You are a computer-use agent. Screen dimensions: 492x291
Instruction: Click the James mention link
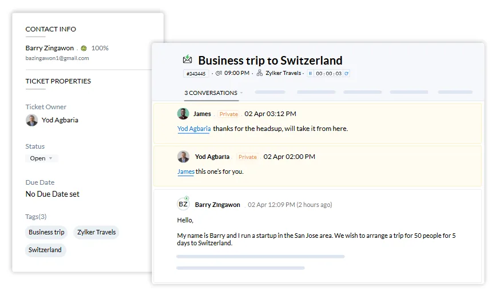(186, 172)
